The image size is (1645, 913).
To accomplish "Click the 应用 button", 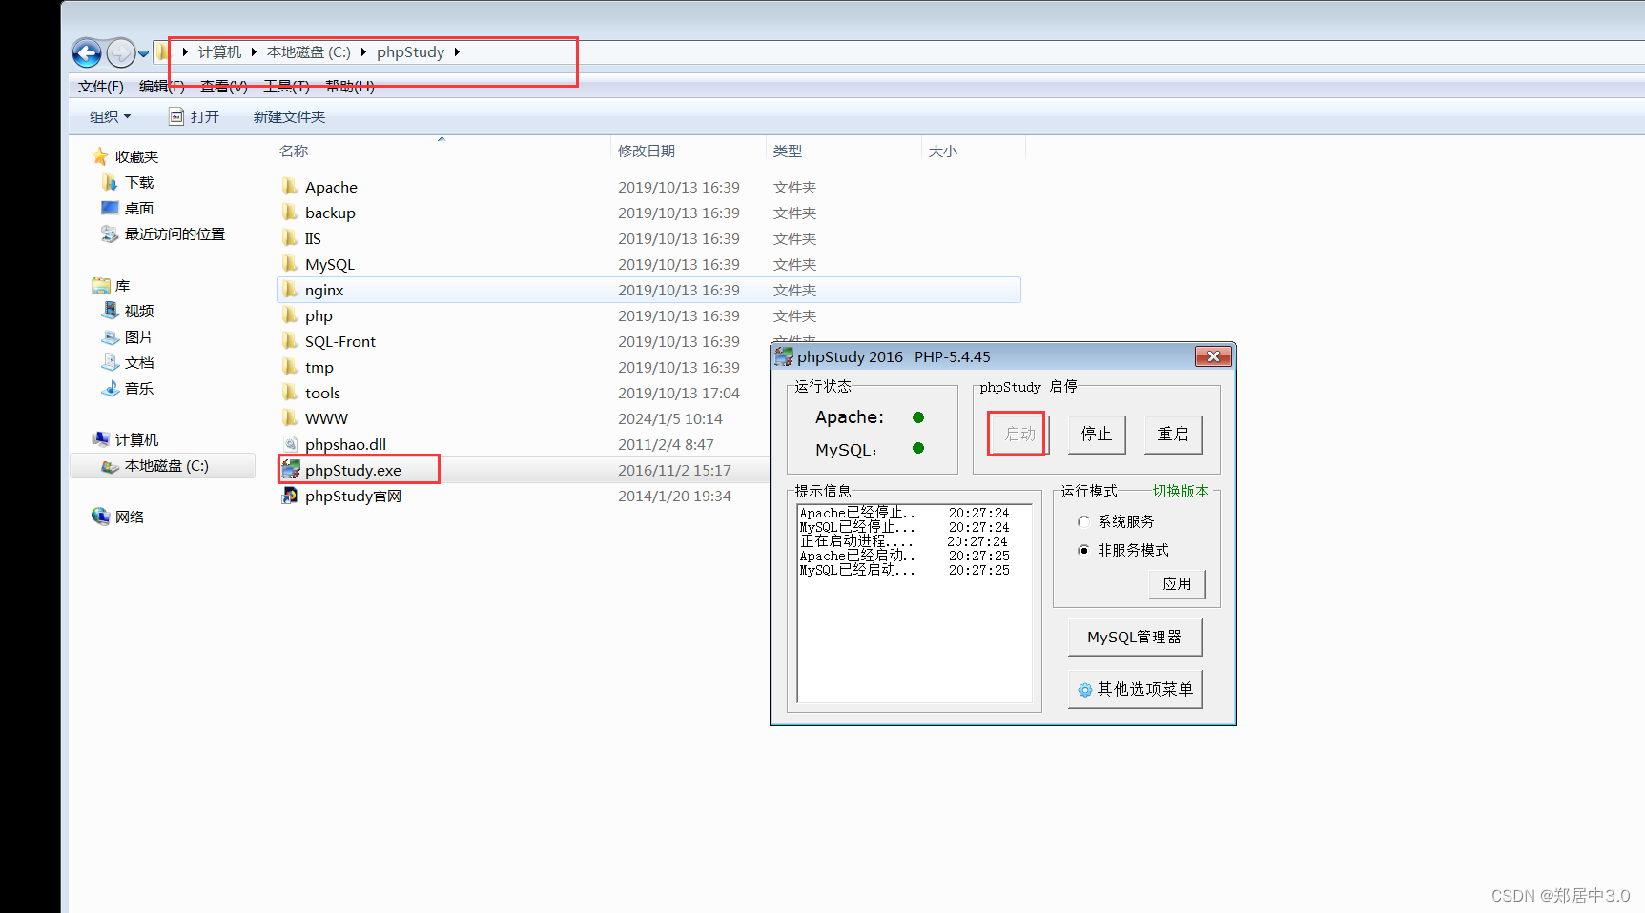I will coord(1177,584).
